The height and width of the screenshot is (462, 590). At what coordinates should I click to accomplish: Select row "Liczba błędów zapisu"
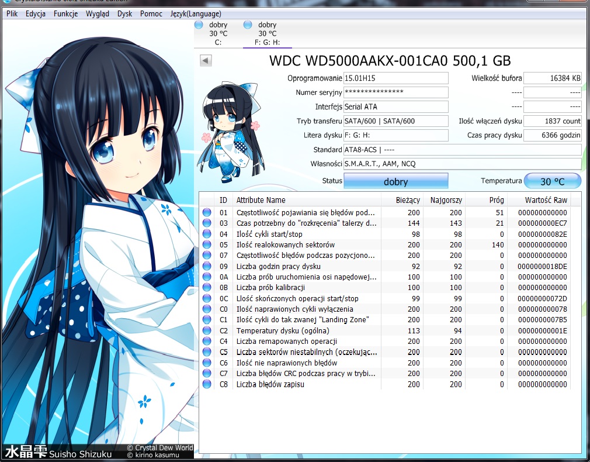tap(385, 384)
